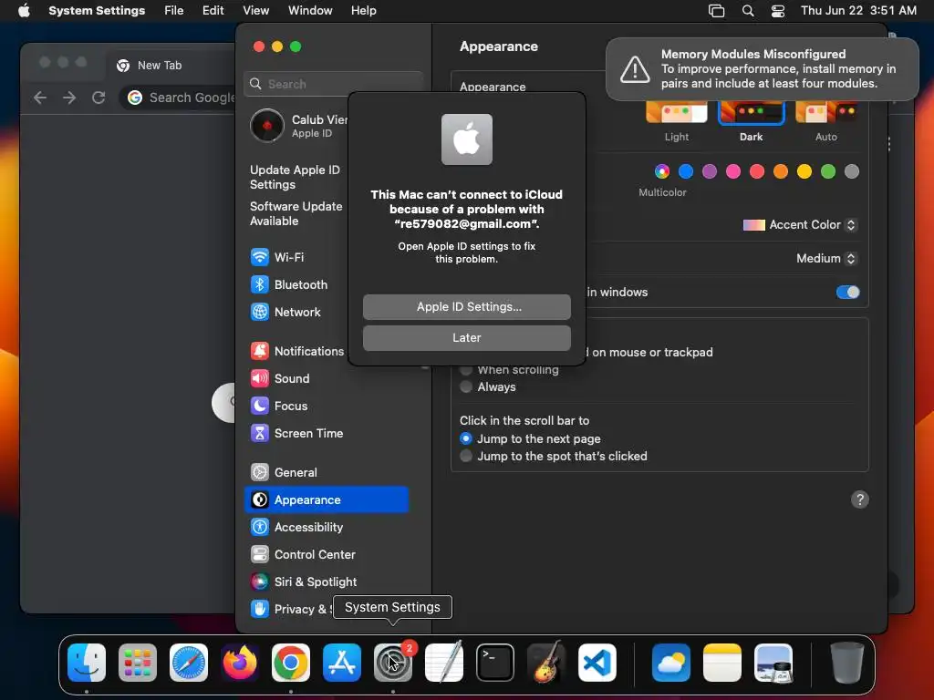934x700 pixels.
Task: Reload page in Chrome window
Action: coord(99,98)
